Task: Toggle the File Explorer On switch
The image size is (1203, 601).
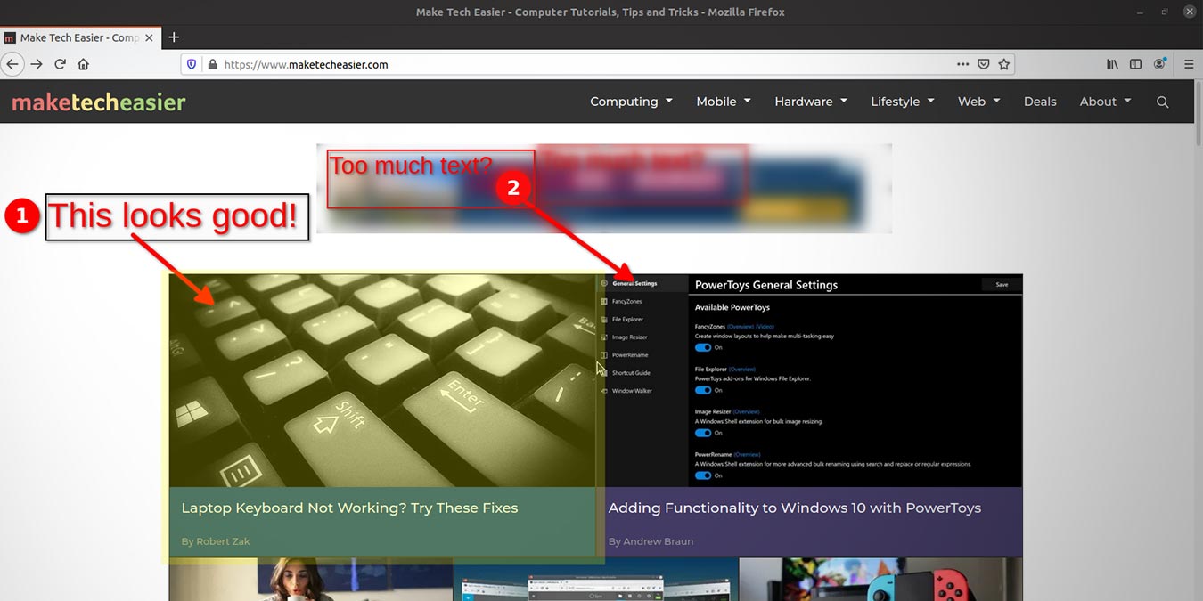Action: coord(704,390)
